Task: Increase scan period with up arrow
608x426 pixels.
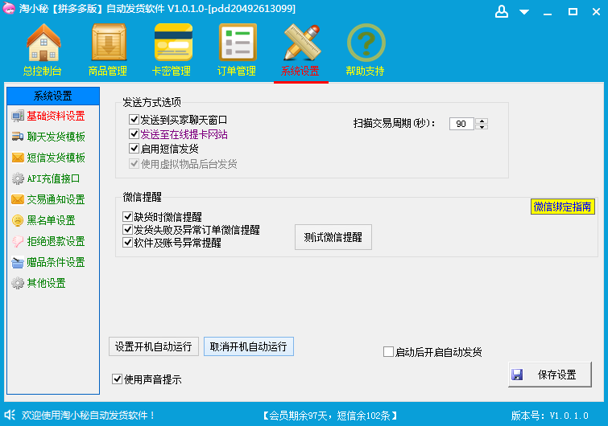Action: tap(482, 121)
